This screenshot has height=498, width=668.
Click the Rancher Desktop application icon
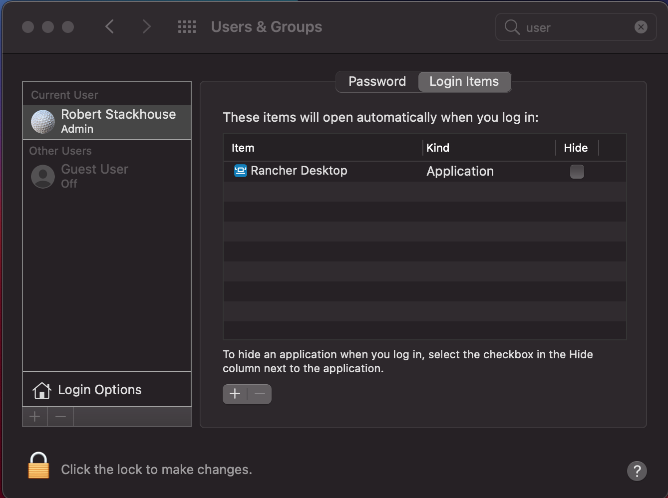pyautogui.click(x=240, y=171)
